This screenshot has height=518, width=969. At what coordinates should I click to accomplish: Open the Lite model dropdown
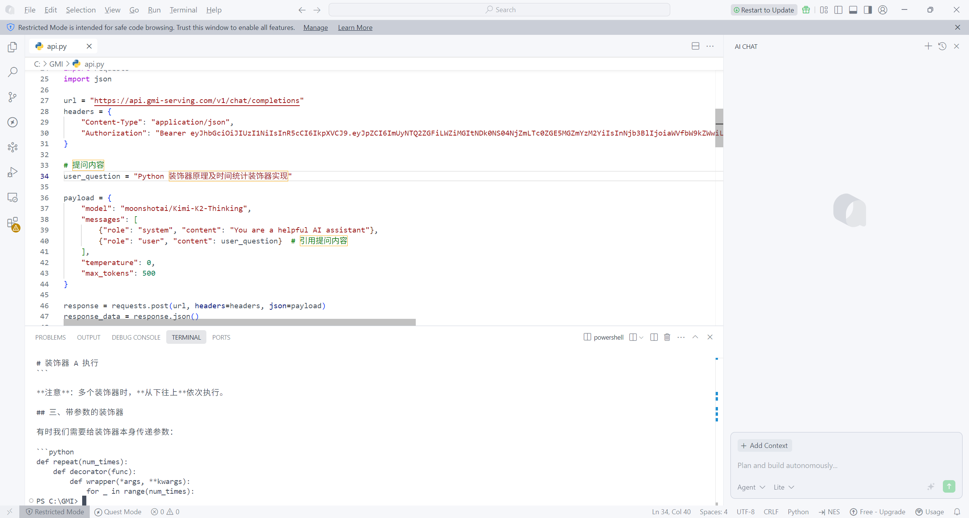[783, 487]
